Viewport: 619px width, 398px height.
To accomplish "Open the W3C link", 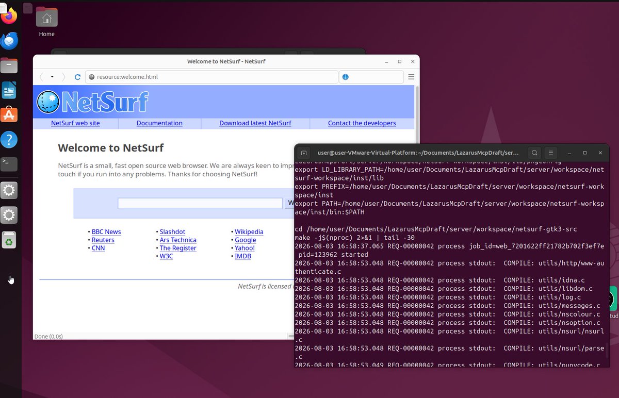I will (166, 256).
